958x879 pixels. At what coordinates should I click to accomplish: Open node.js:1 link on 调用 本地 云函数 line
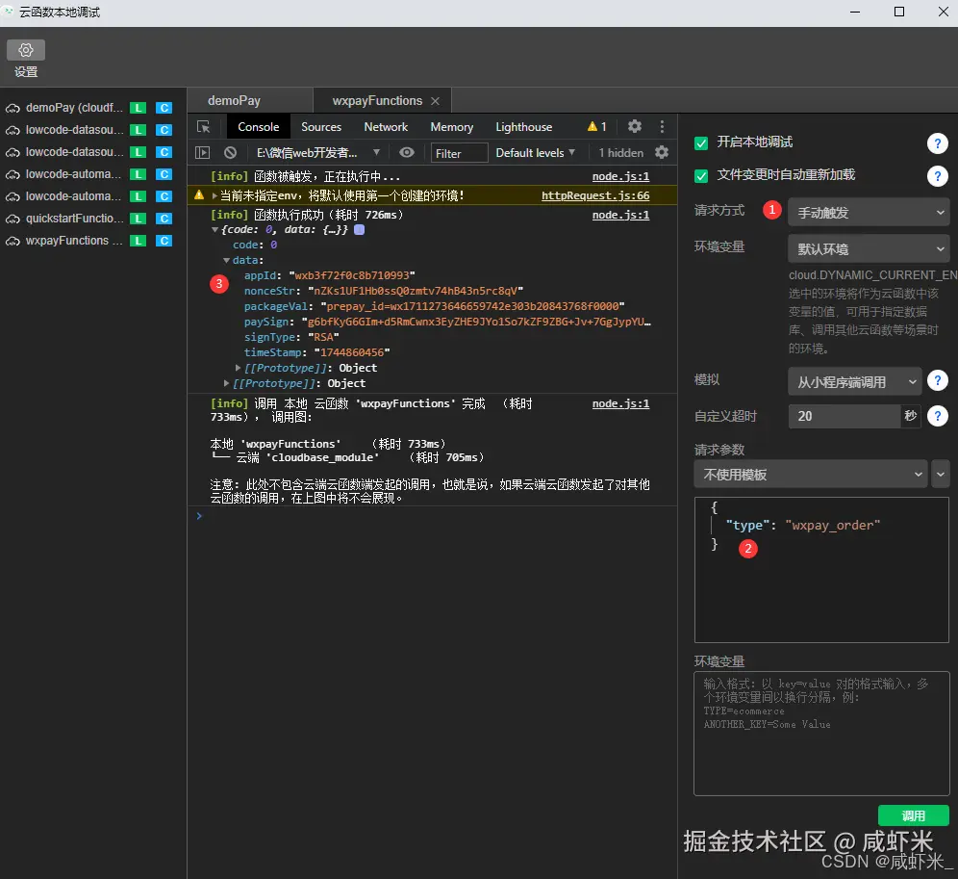click(620, 403)
